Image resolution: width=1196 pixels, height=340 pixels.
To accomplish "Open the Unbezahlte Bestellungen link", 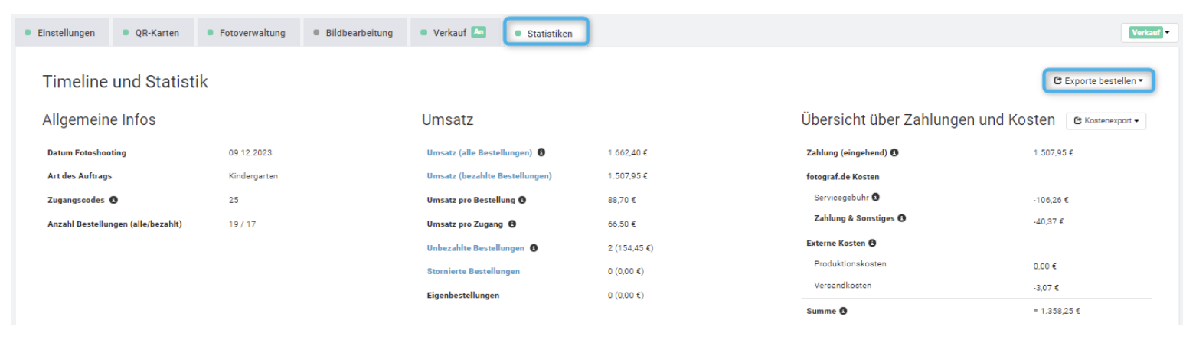I will click(x=475, y=247).
